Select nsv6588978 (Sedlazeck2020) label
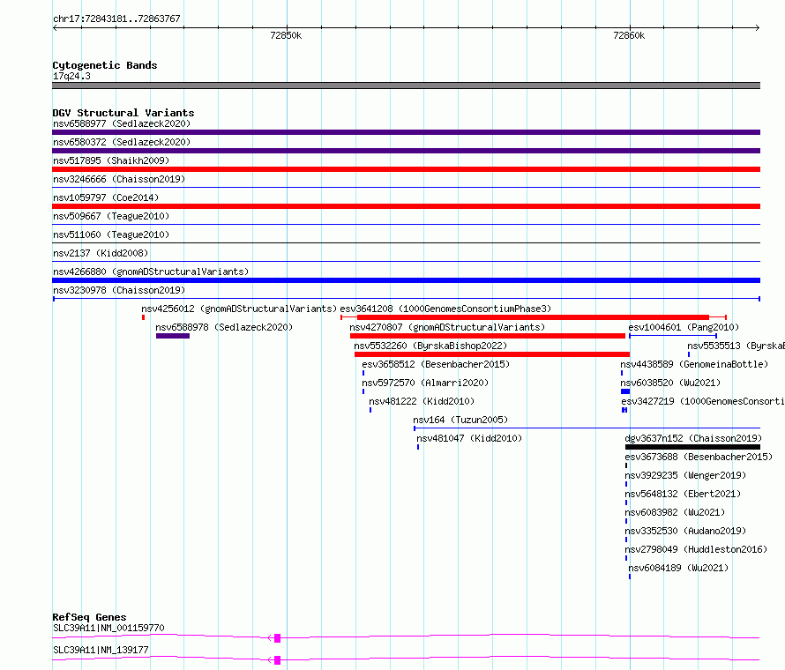This screenshot has height=670, width=785. click(x=224, y=327)
